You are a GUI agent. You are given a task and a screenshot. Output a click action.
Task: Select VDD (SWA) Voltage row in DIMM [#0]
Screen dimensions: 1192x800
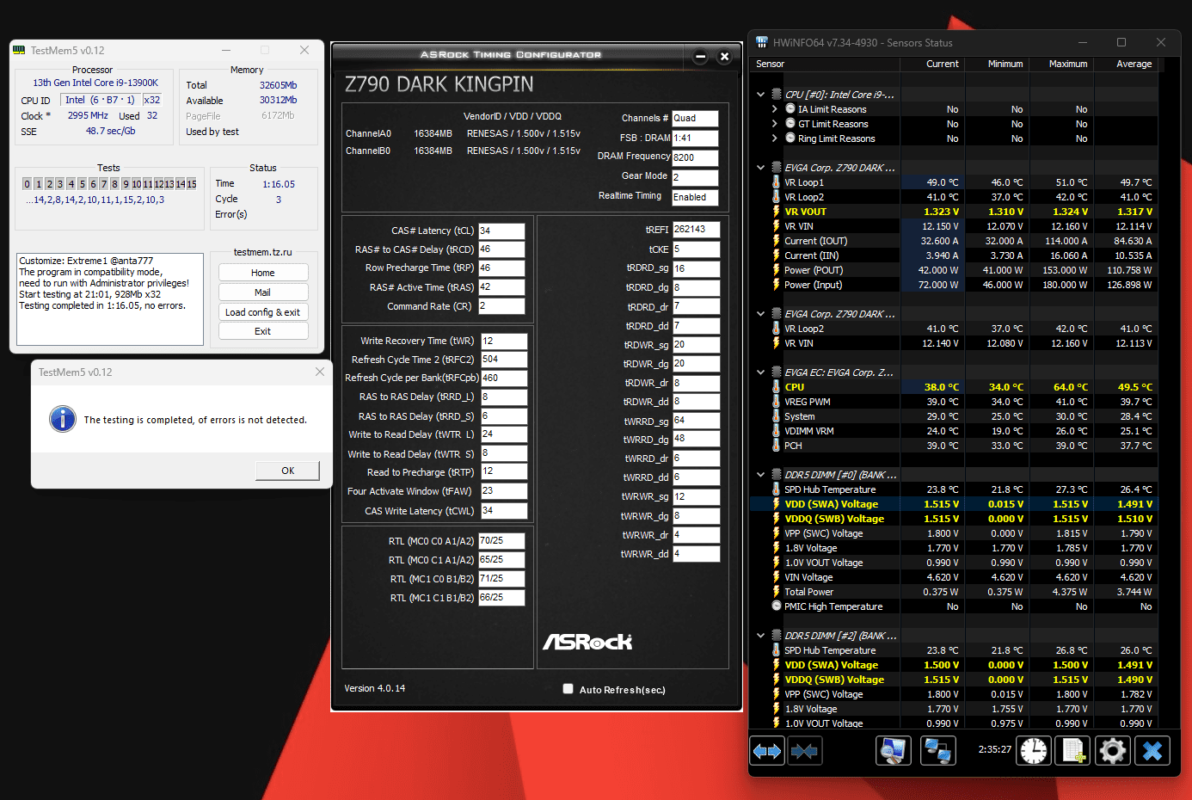tap(954, 504)
